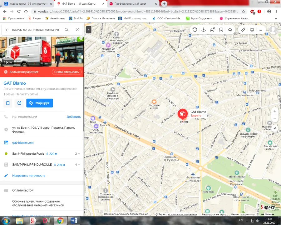Expand the Saint-Philippe du Roule metro list
This screenshot has height=225, width=281.
pos(78,153)
